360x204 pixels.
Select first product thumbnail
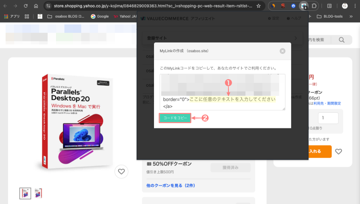coord(25,193)
